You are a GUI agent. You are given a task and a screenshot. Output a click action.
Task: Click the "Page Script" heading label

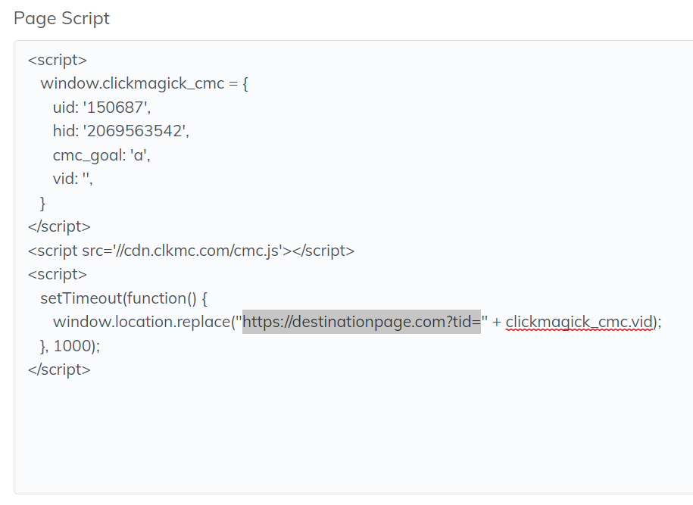tap(61, 18)
